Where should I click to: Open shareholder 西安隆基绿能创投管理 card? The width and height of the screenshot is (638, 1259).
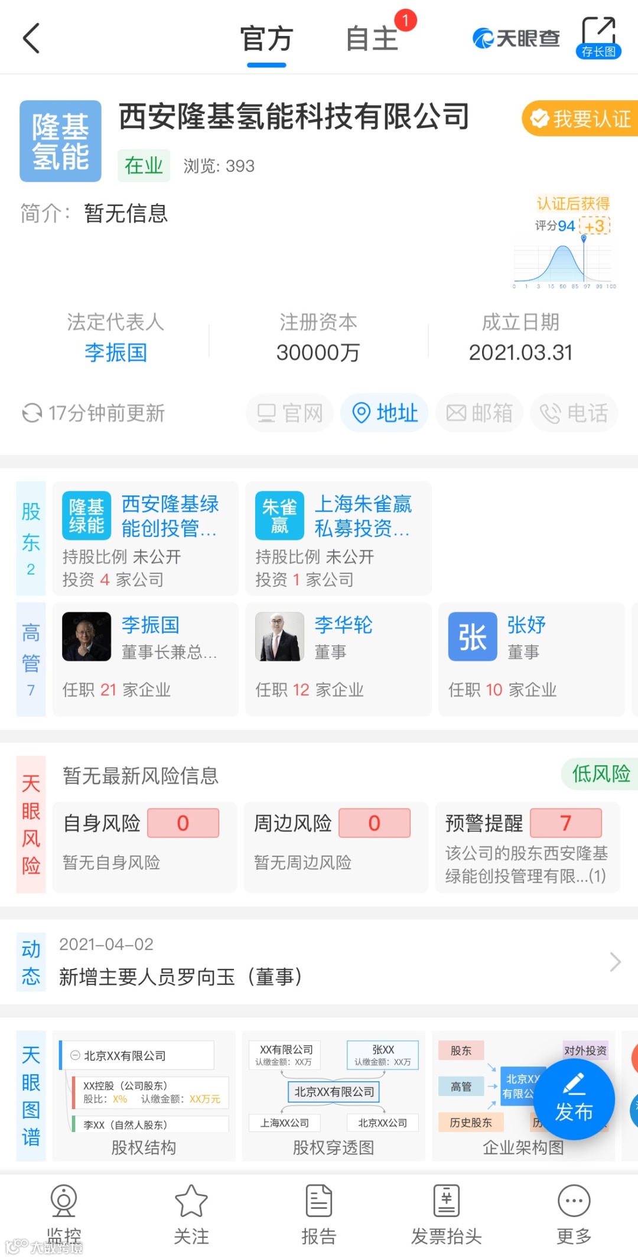145,538
